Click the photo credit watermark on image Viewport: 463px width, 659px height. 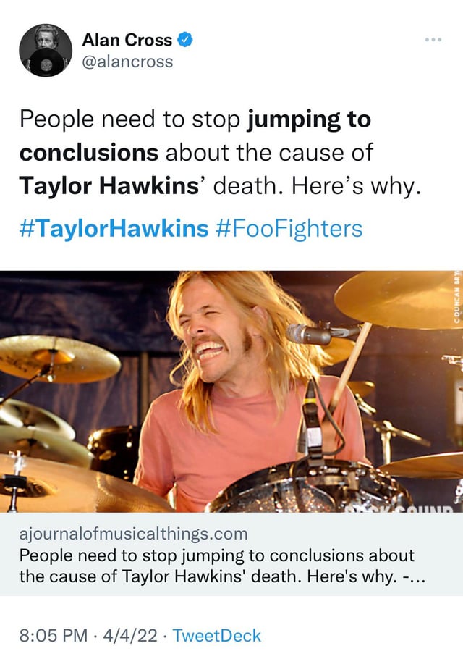click(458, 298)
